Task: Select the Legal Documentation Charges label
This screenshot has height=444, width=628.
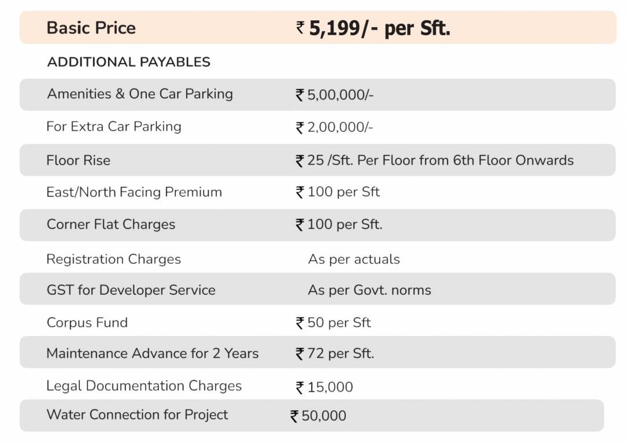Action: point(143,386)
